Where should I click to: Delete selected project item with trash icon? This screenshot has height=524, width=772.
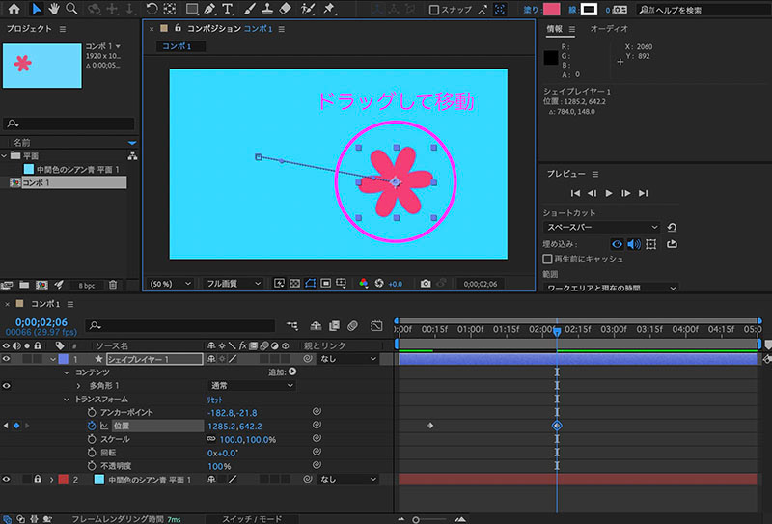113,285
